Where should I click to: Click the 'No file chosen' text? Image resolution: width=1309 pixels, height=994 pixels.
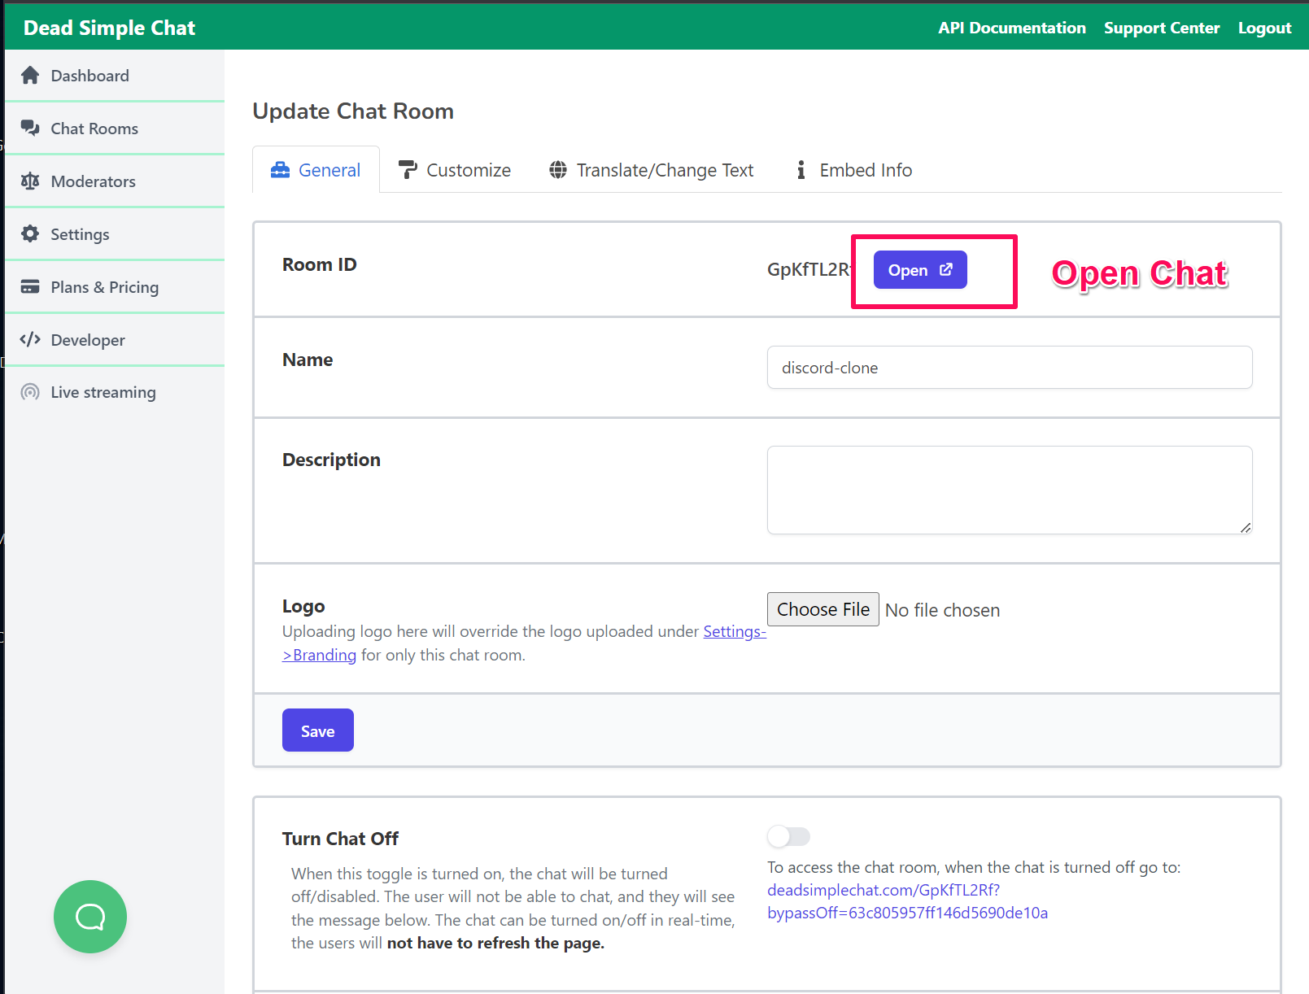tap(943, 610)
